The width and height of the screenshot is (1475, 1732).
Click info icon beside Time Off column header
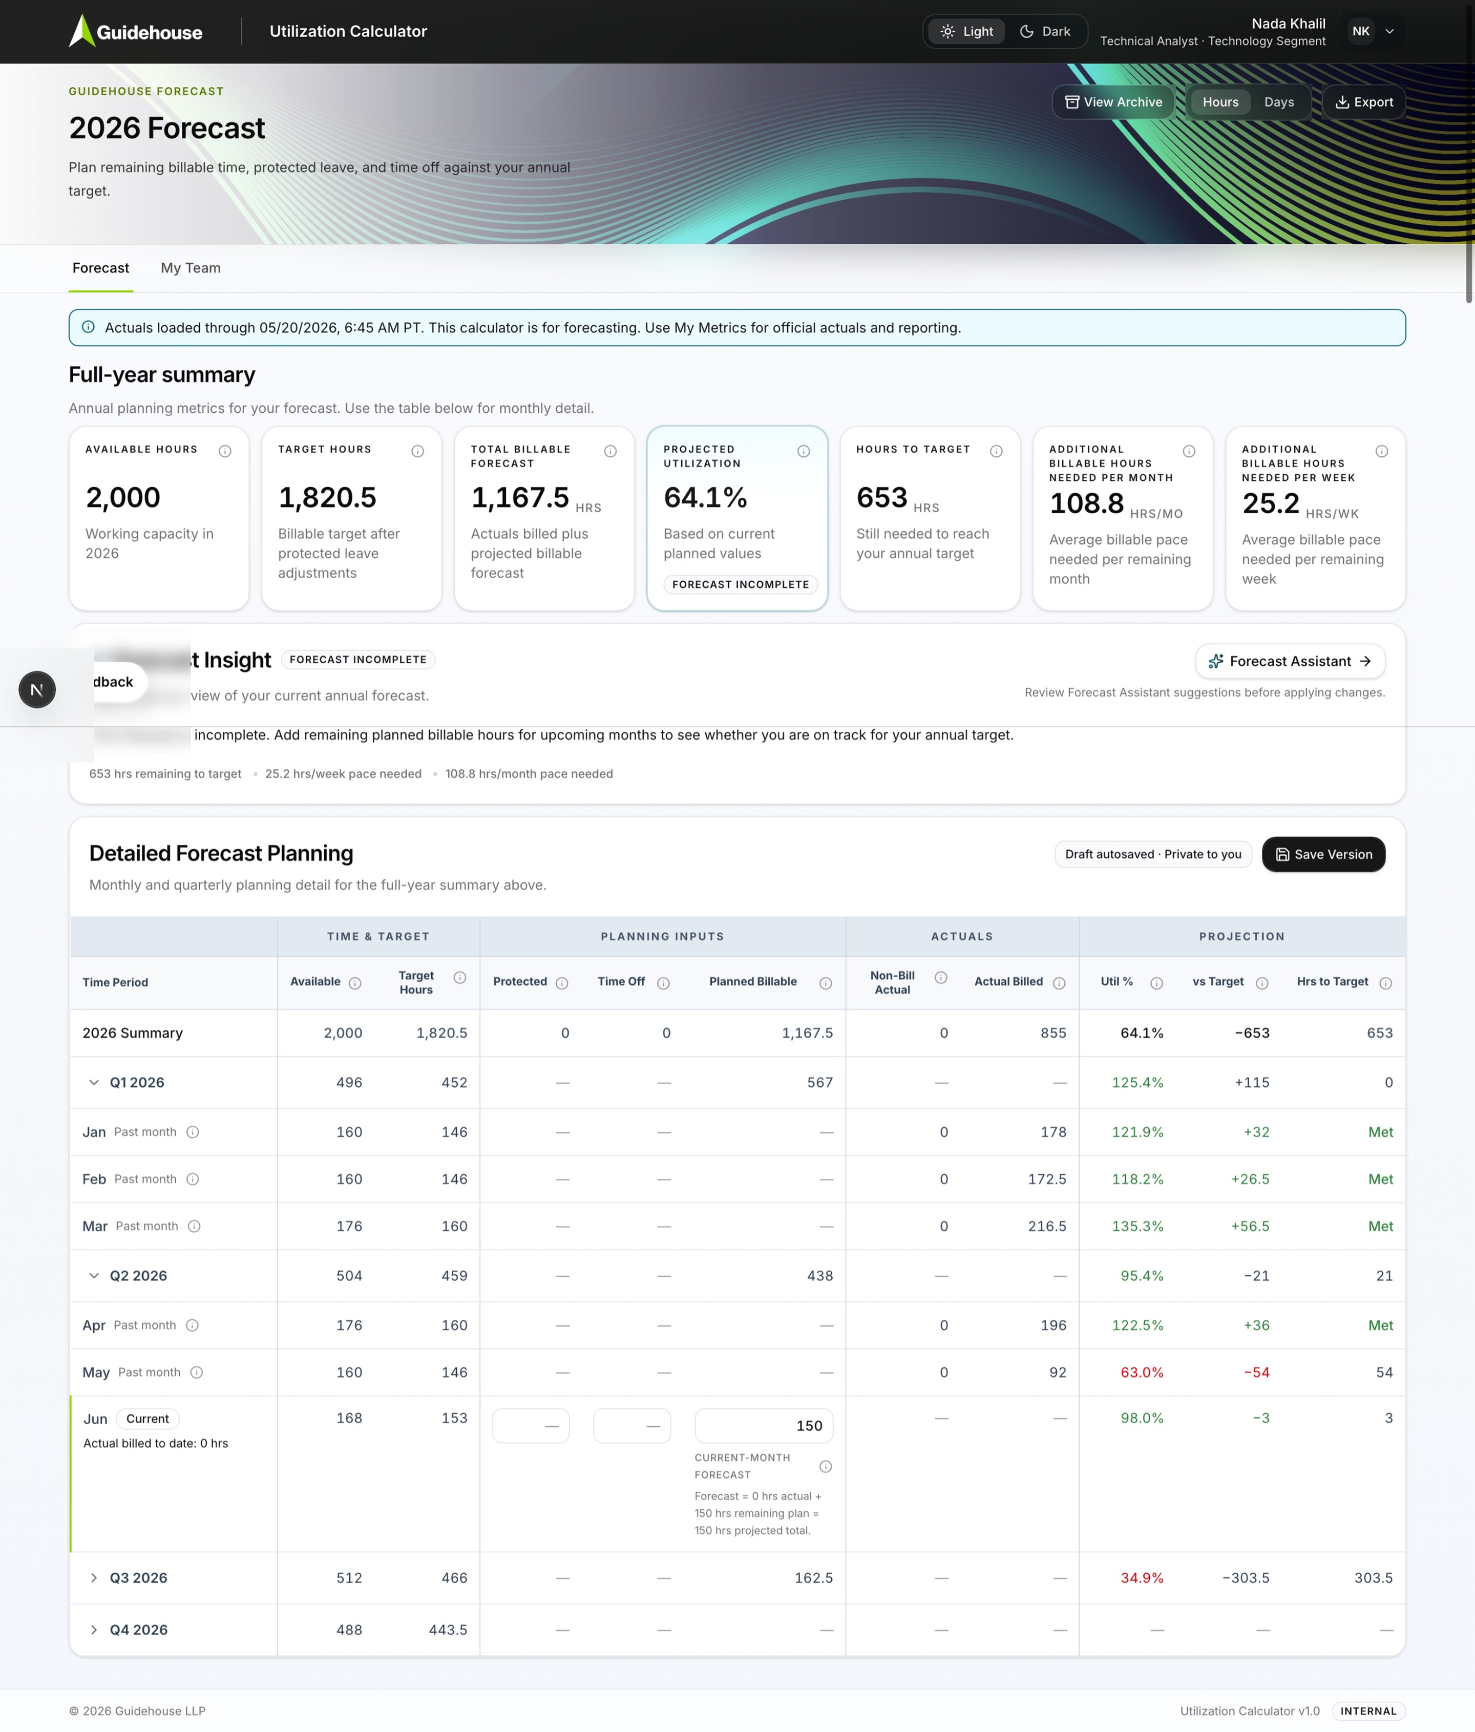point(663,983)
